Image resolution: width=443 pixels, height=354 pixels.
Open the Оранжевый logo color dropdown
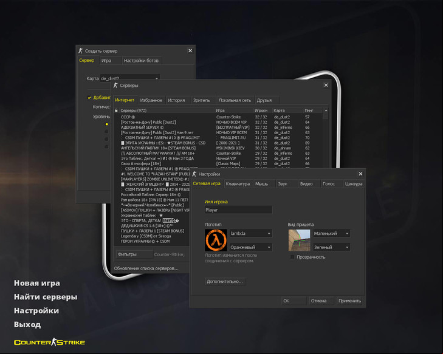click(x=251, y=247)
